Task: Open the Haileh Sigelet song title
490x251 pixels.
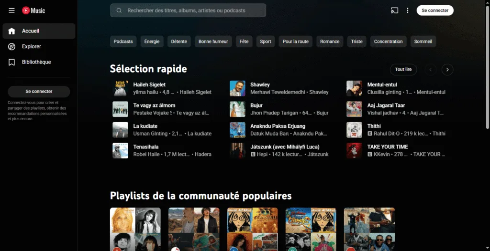Action: pos(149,85)
